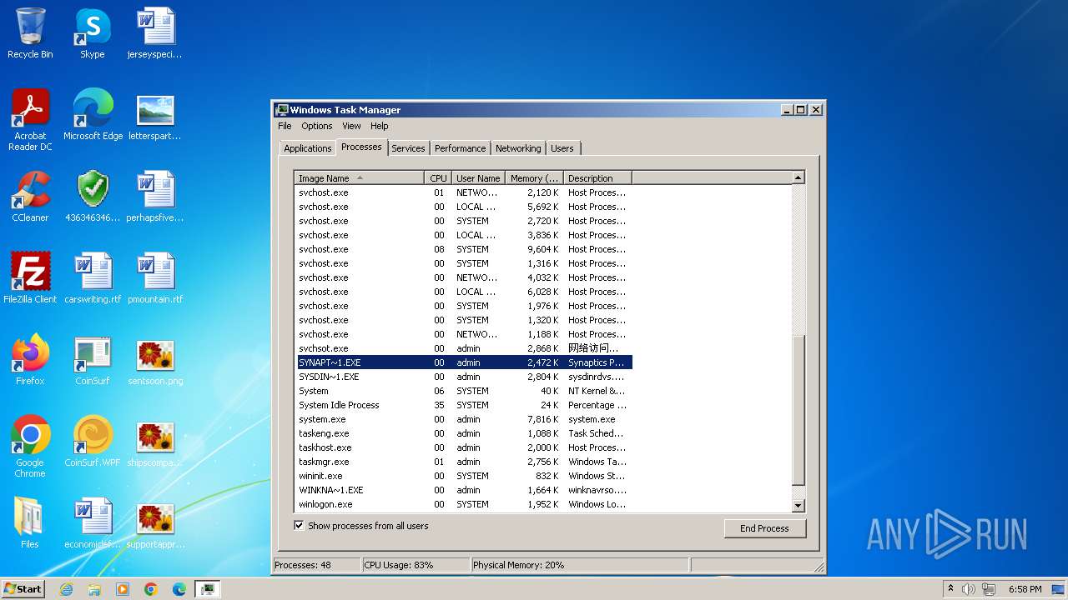Viewport: 1068px width, 600px height.
Task: Launch FileZilla Client desktop shortcut
Action: pyautogui.click(x=30, y=278)
